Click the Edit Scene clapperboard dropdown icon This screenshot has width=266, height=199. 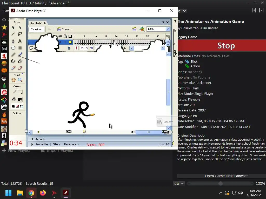(135, 29)
